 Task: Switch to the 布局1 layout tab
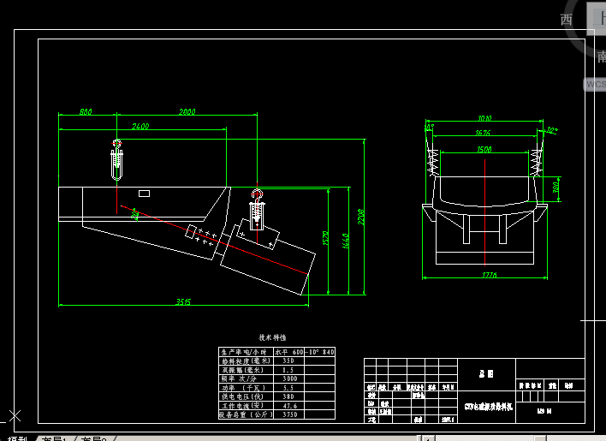coord(53,438)
